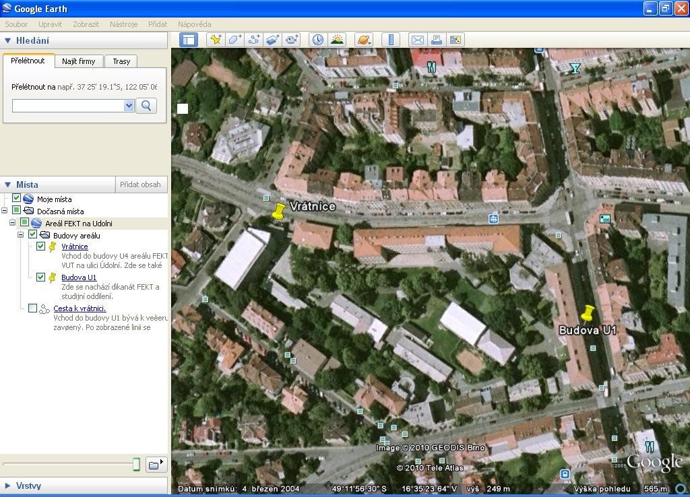Open the Nástroje menu
Screen dimensions: 690x497
pyautogui.click(x=124, y=24)
